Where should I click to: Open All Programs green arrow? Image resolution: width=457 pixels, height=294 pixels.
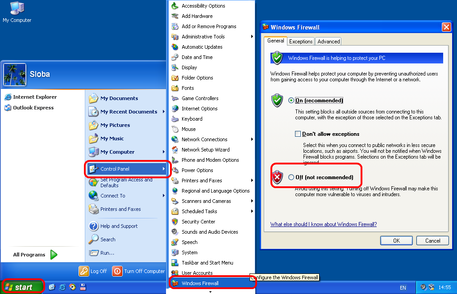[54, 255]
